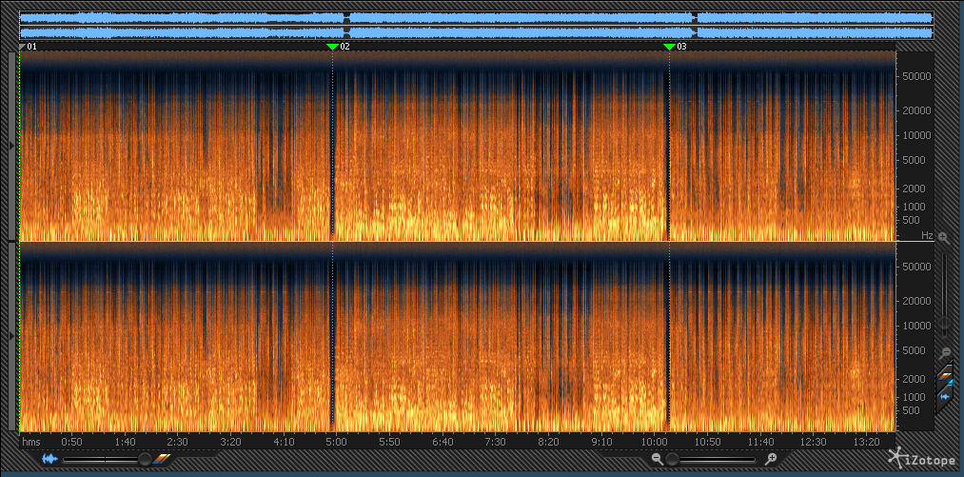Click the horizontal zoom out magnifier
Viewport: 964px width, 477px height.
pyautogui.click(x=657, y=460)
